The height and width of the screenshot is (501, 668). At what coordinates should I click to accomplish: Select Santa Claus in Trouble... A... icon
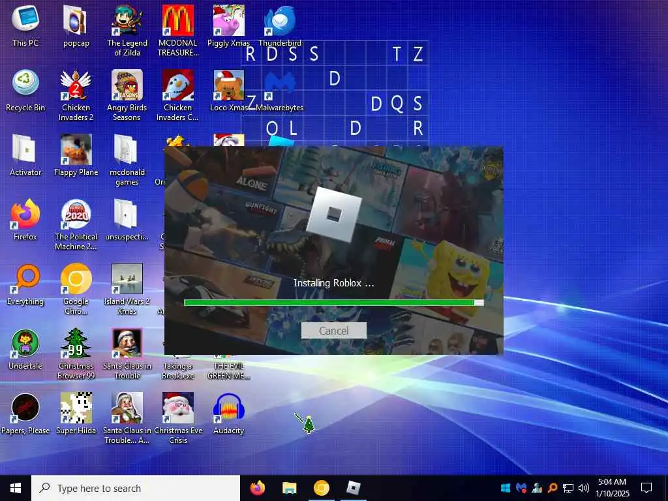point(127,419)
